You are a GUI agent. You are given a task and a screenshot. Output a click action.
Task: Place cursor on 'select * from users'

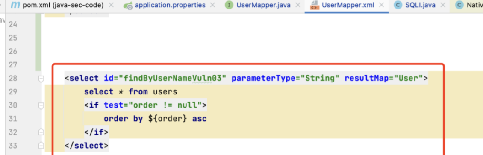pos(131,92)
